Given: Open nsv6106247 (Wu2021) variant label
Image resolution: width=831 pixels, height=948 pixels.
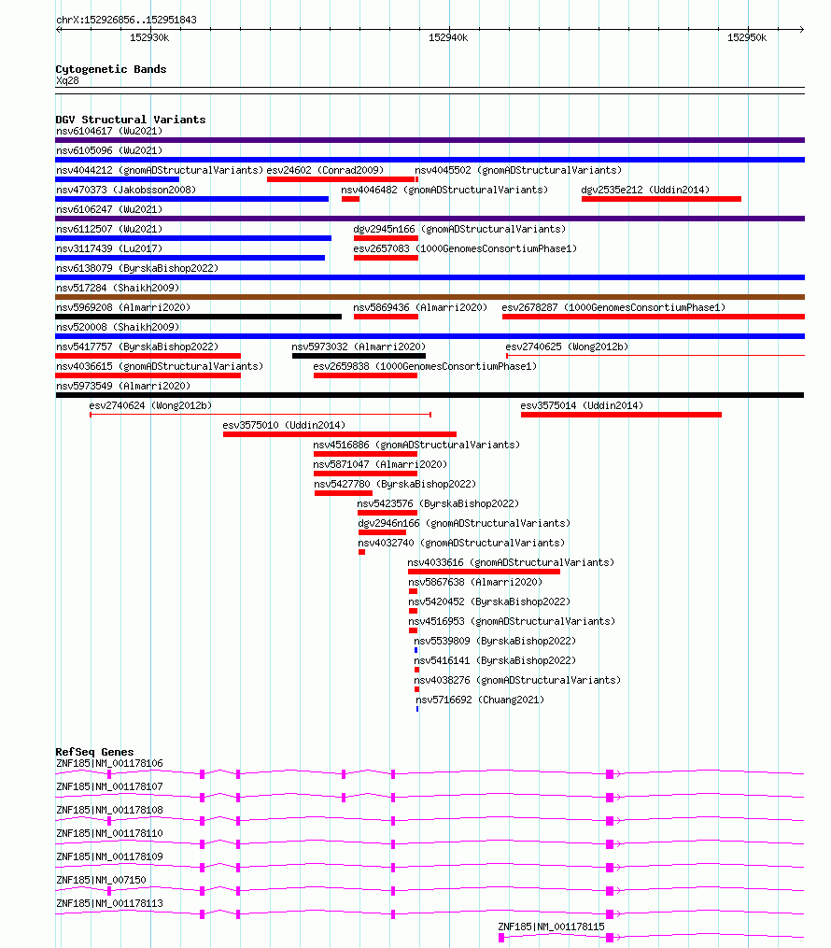Looking at the screenshot, I should coord(109,210).
